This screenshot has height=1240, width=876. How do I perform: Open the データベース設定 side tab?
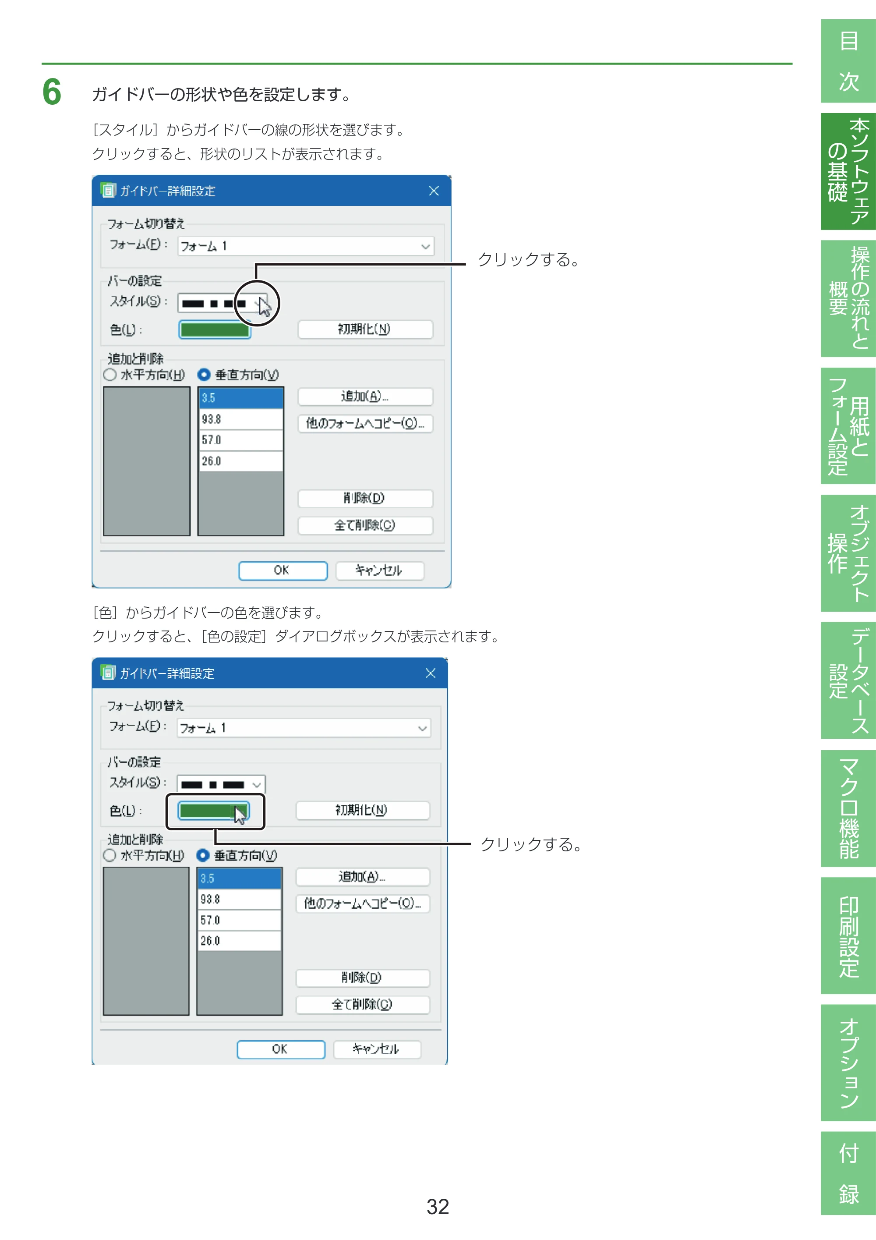point(848,680)
